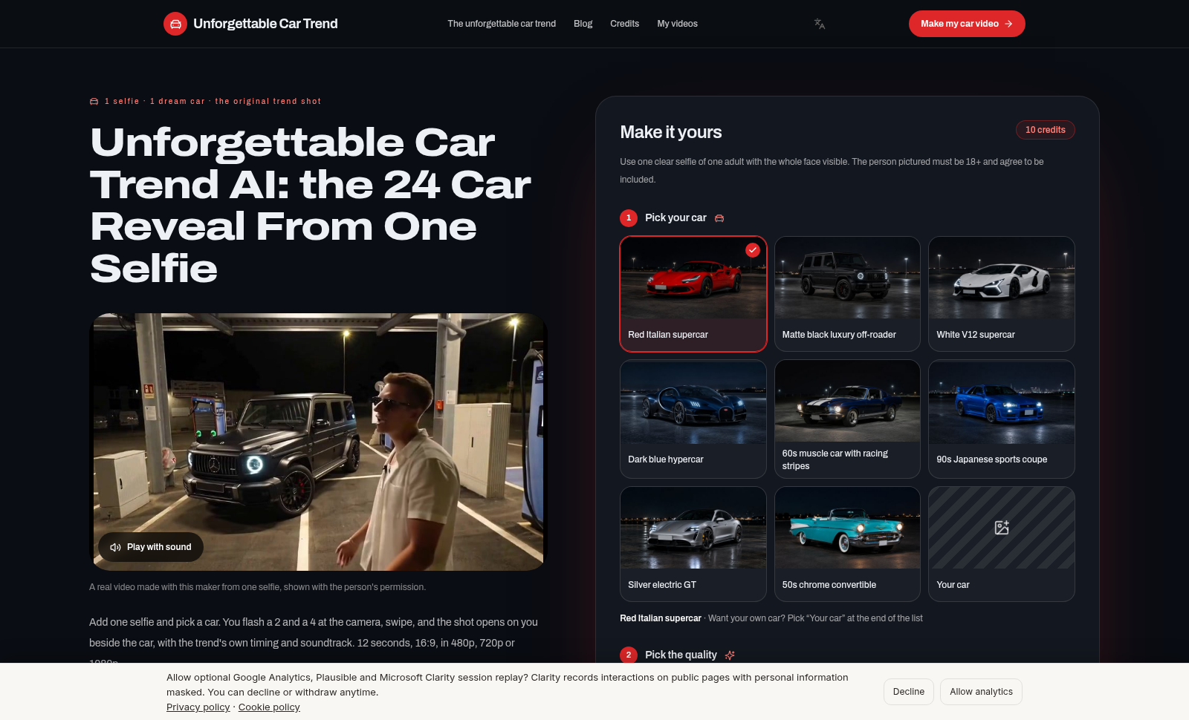Click the 'Want your own car?' hint text
This screenshot has height=720, width=1189.
815,618
